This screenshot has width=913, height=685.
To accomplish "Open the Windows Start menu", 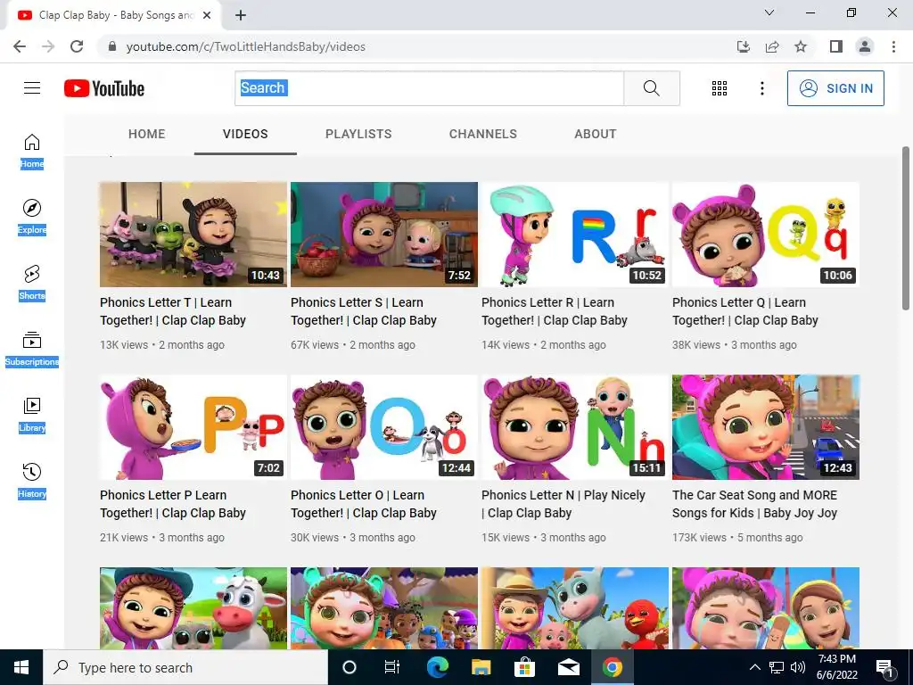I will [x=21, y=667].
